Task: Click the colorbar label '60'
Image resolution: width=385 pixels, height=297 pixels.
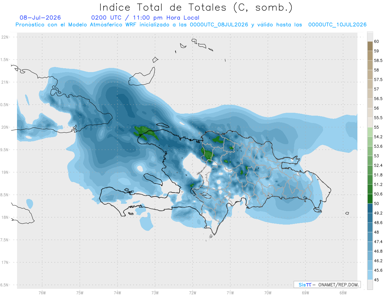Action: [376, 42]
